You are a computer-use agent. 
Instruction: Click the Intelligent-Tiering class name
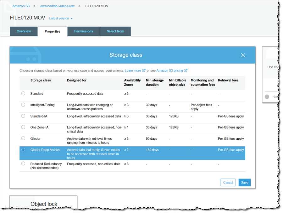tap(42, 105)
